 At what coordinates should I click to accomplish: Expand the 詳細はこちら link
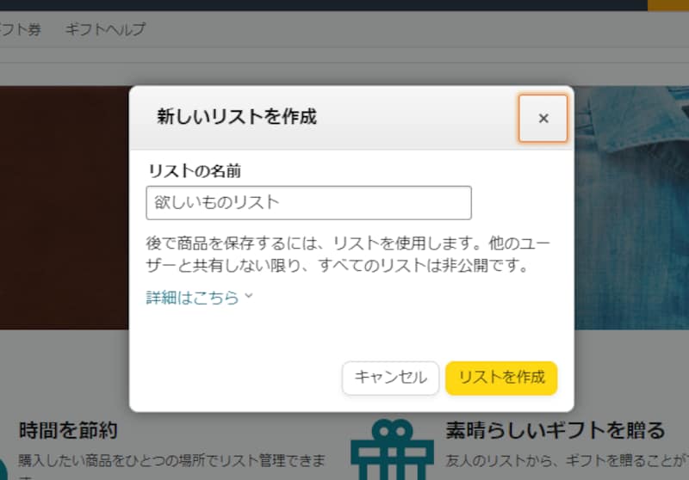point(200,298)
